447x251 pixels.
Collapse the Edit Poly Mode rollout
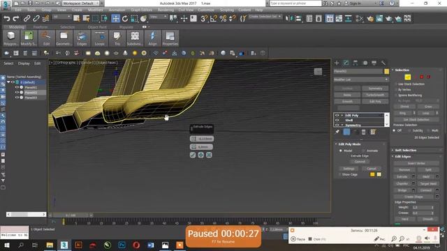click(349, 144)
